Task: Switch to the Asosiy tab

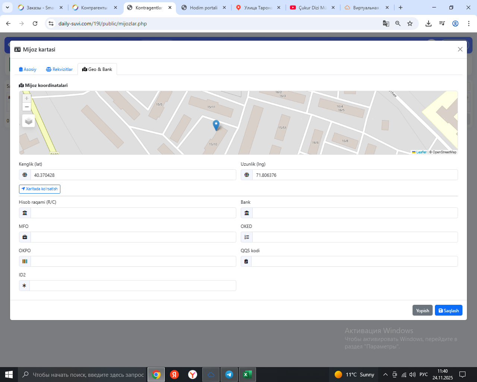Action: [x=28, y=69]
